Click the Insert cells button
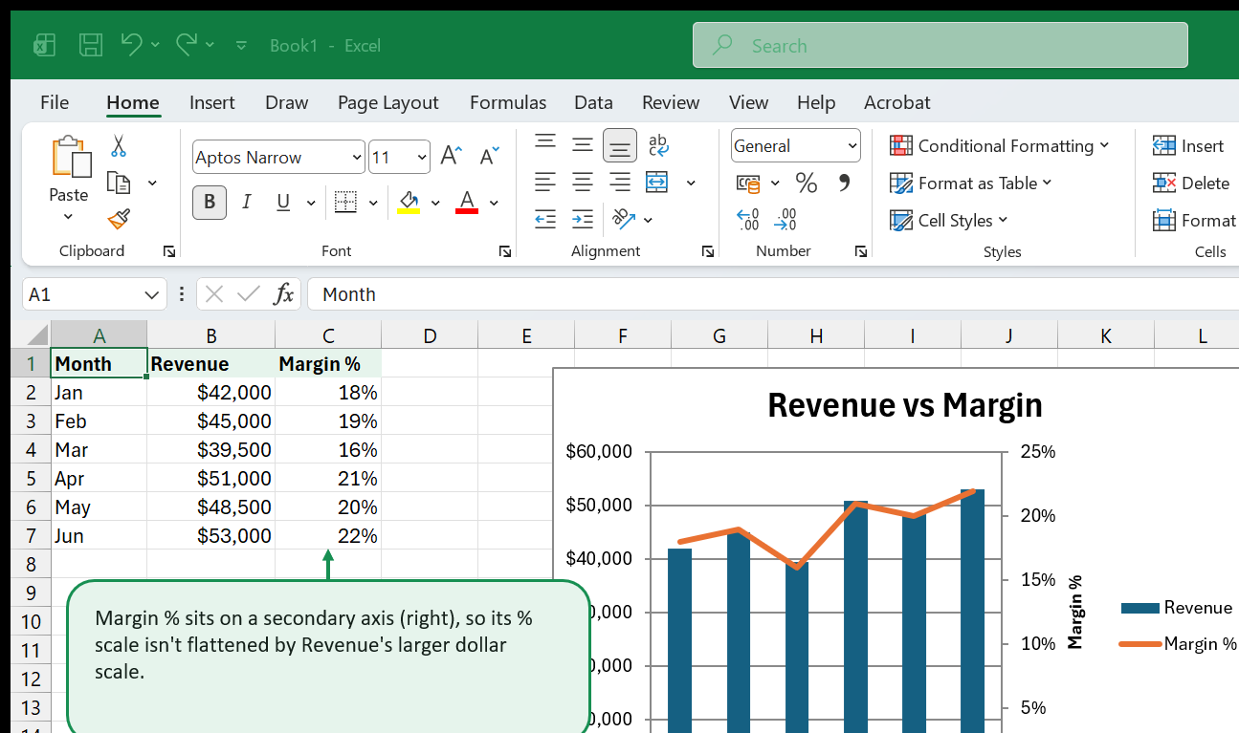This screenshot has height=733, width=1239. coord(1188,145)
